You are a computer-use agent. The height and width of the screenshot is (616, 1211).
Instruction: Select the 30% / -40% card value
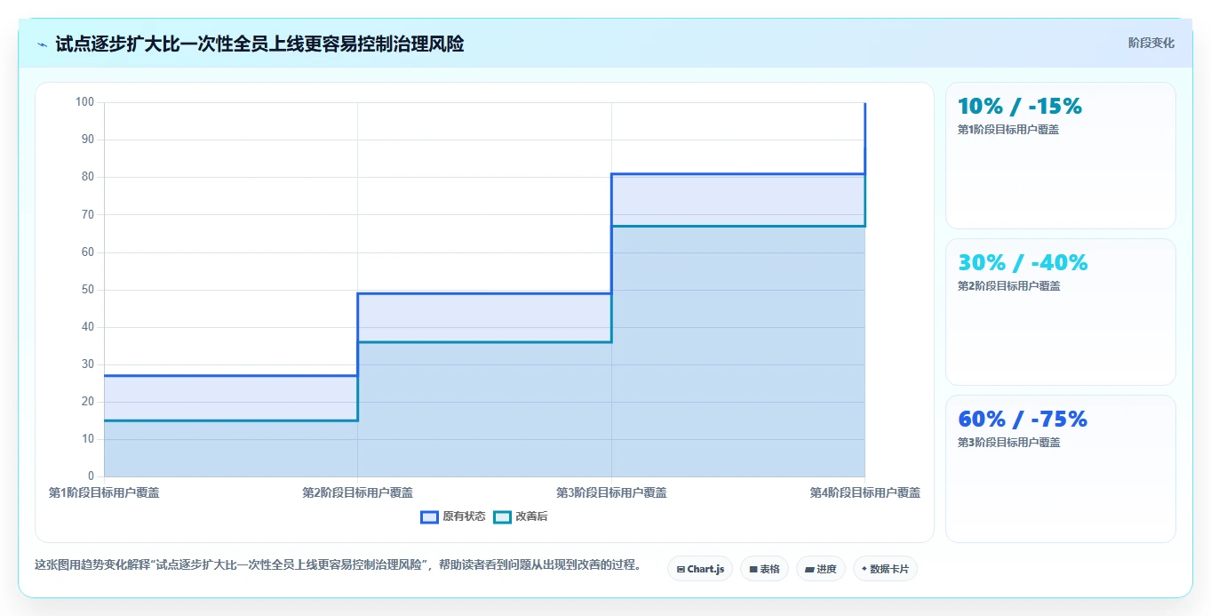1023,263
